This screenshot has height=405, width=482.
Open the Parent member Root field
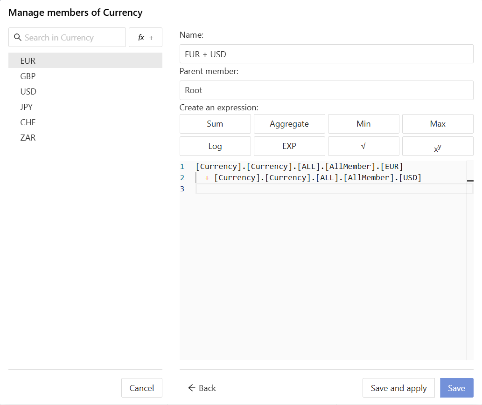coord(327,90)
